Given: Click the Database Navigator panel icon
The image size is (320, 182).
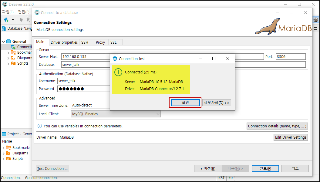Looking at the screenshot, I should point(4,28).
